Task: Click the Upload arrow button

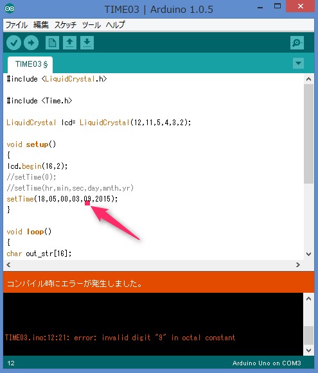Action: tap(31, 43)
